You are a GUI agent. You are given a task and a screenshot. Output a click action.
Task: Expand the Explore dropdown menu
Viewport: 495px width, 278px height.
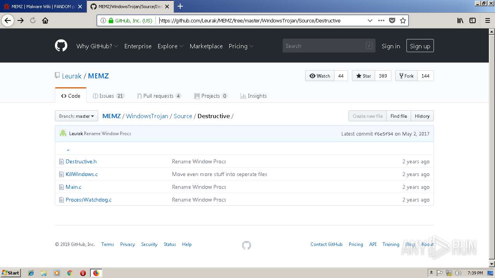coord(171,46)
